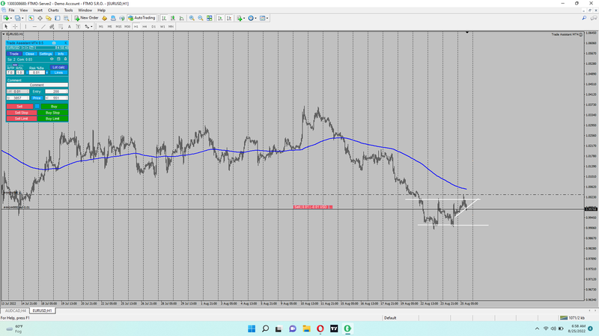
Task: Open the View menu
Action: point(24,10)
